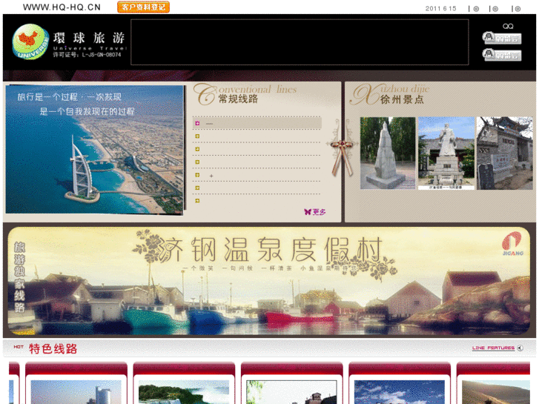
Task: Click the orange 客户资料登记 button
Action: click(143, 7)
